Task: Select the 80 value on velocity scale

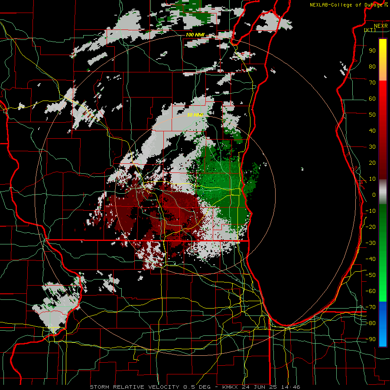Action: click(x=372, y=67)
